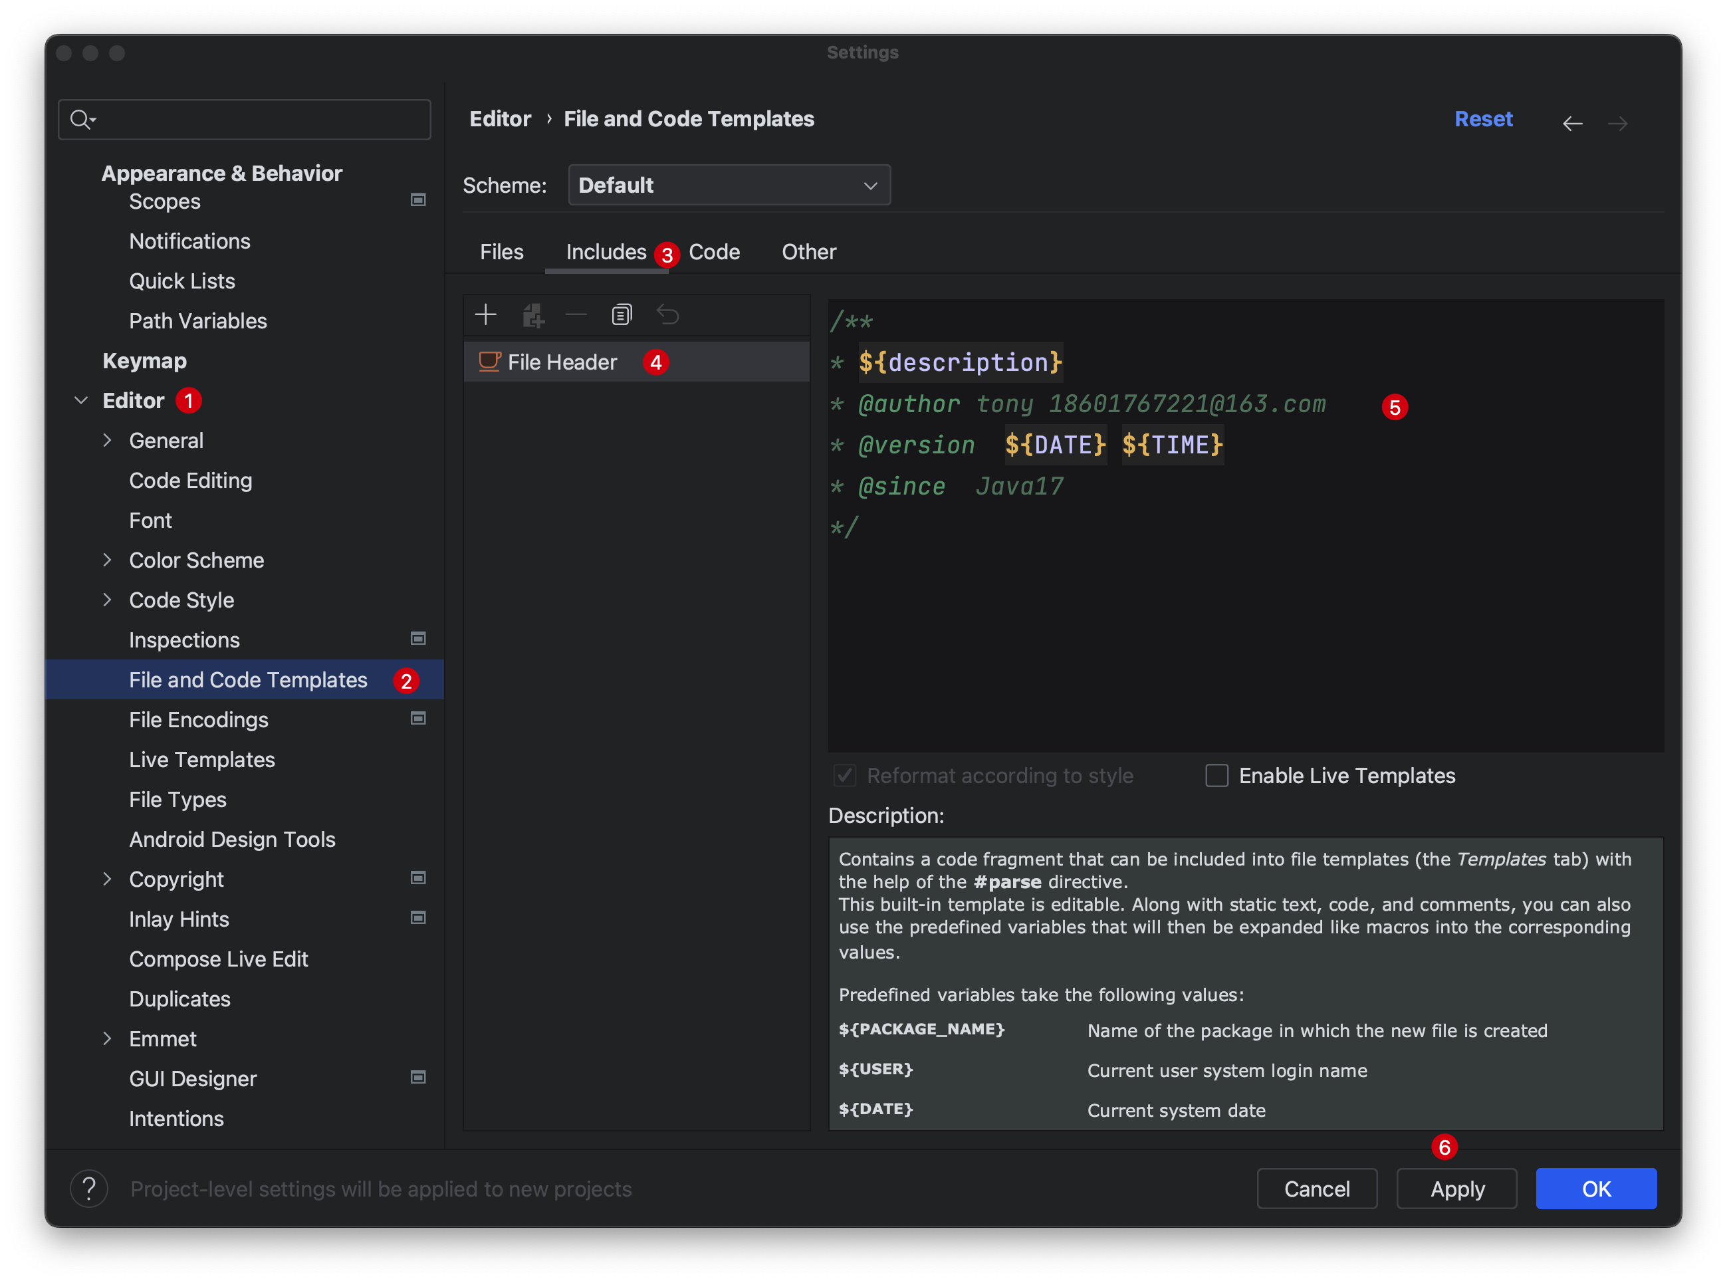
Task: Click the help question mark icon
Action: [x=89, y=1188]
